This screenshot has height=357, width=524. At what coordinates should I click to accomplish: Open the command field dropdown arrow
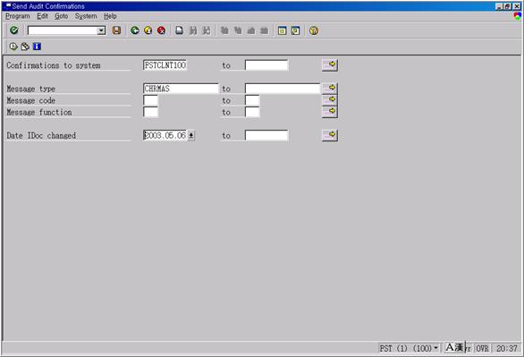pyautogui.click(x=101, y=30)
